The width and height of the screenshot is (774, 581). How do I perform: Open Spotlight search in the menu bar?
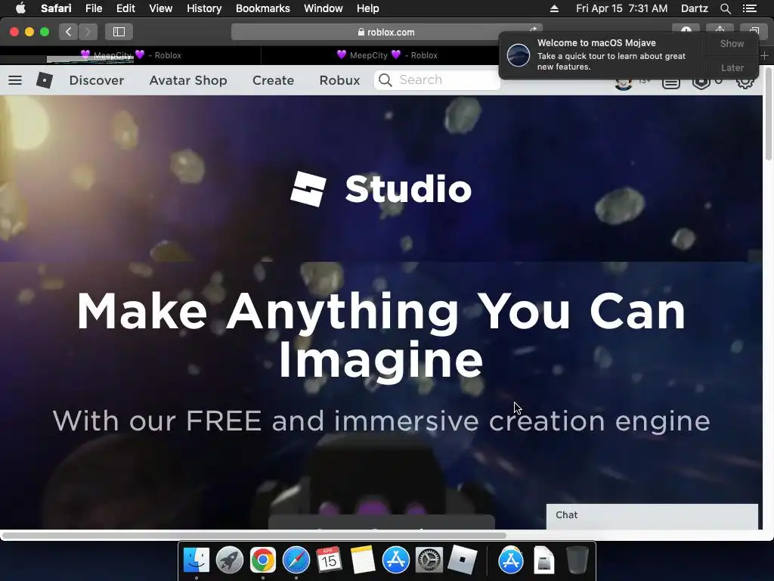click(x=725, y=8)
